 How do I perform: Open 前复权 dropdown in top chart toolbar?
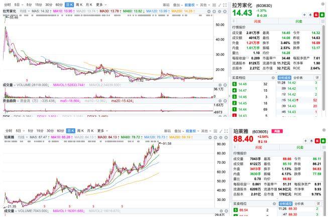click(x=191, y=5)
